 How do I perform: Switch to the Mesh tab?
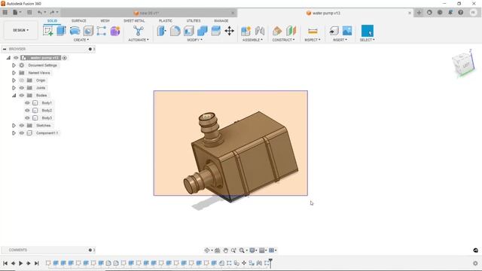[105, 20]
